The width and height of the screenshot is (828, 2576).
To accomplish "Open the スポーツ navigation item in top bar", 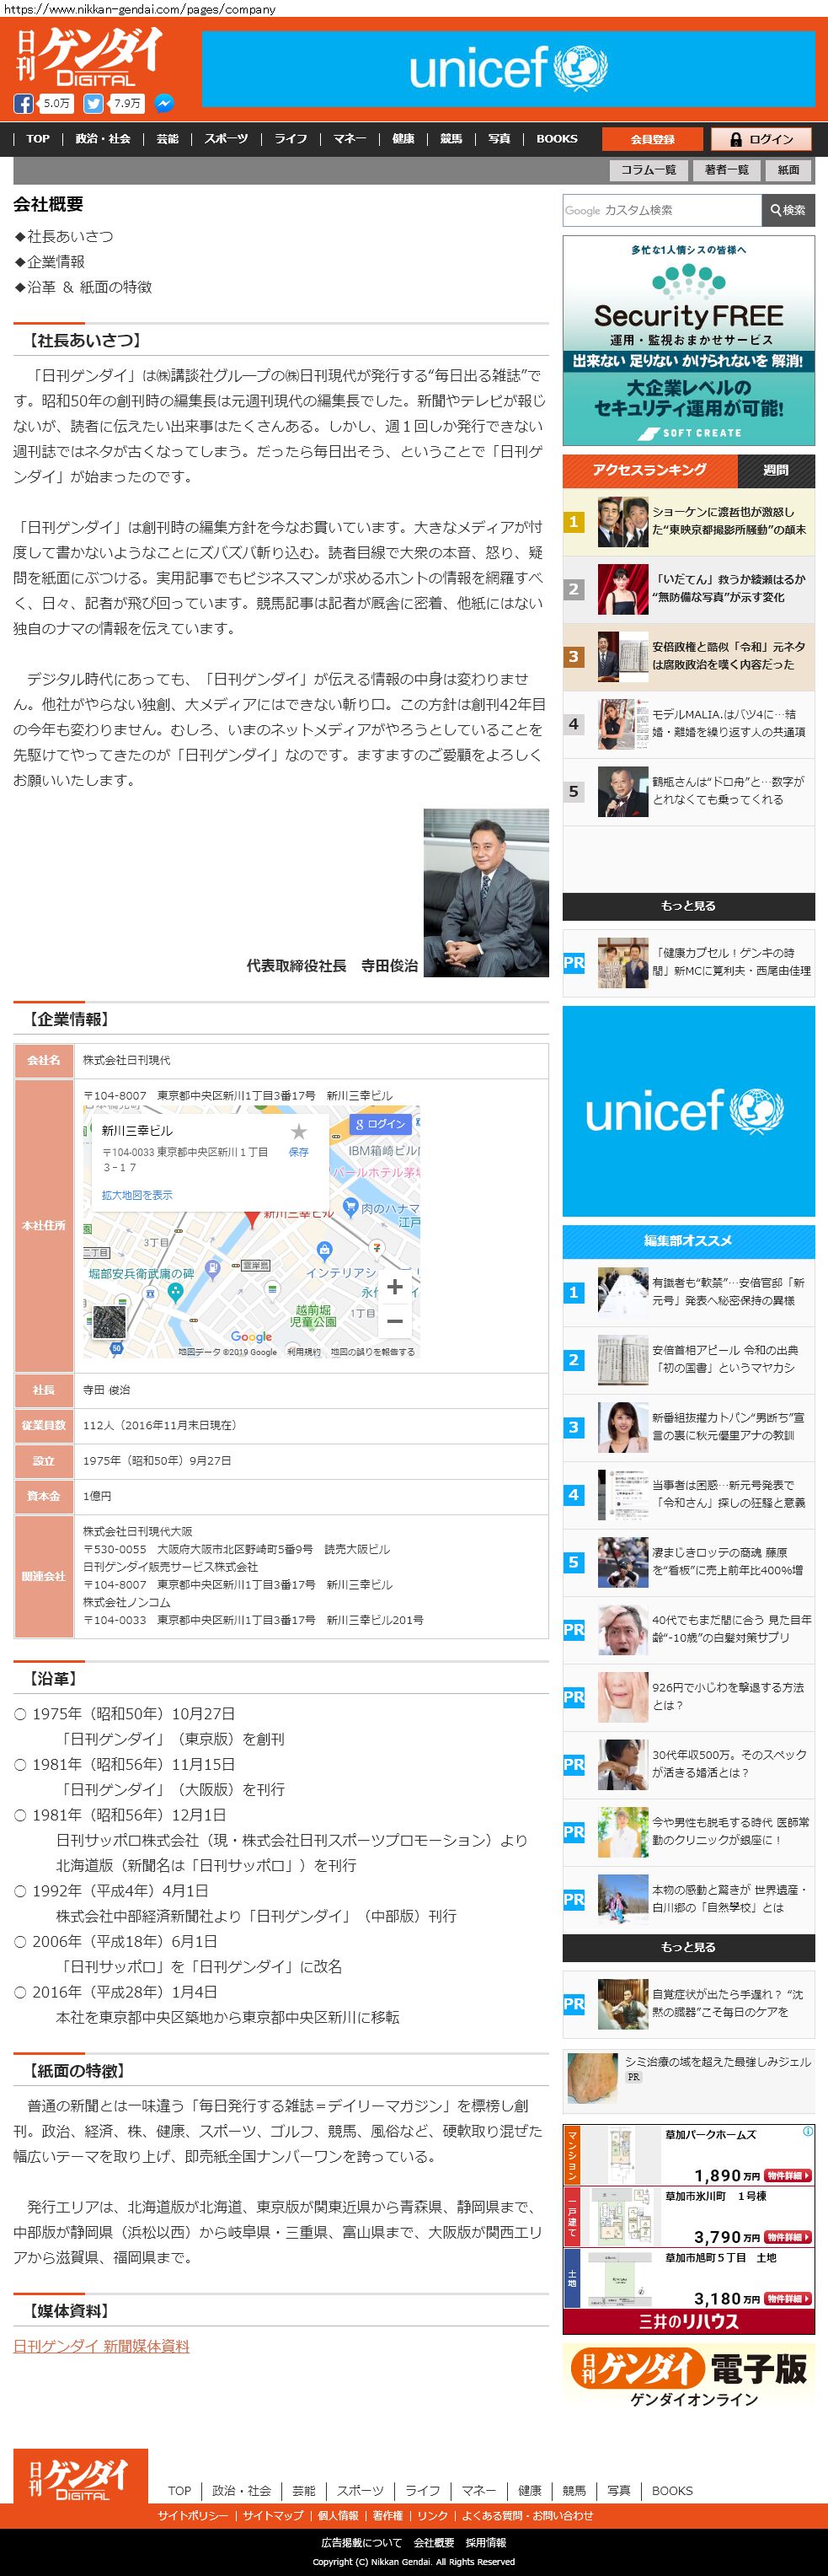I will [227, 139].
